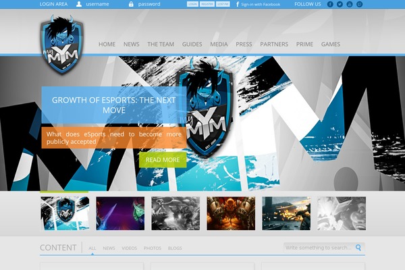Click the LOGIN AREA label
Screen dimensions: 405x270
[53, 4]
